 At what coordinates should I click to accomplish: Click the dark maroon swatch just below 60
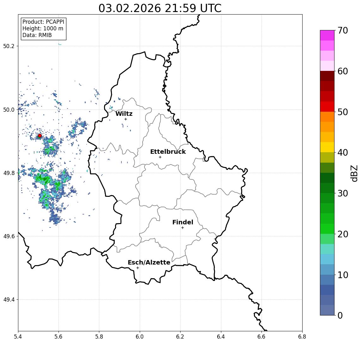coord(327,76)
